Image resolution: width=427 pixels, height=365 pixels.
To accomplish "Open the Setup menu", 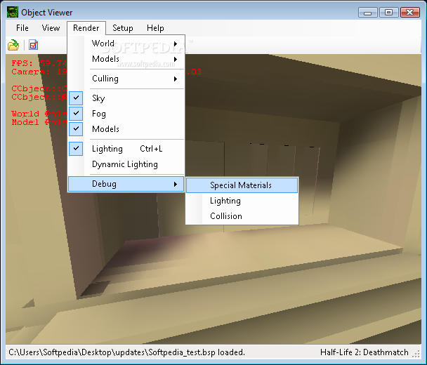I will [123, 28].
